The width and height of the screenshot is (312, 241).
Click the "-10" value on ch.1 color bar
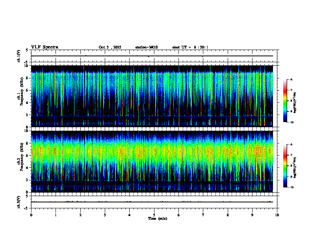tap(292, 122)
